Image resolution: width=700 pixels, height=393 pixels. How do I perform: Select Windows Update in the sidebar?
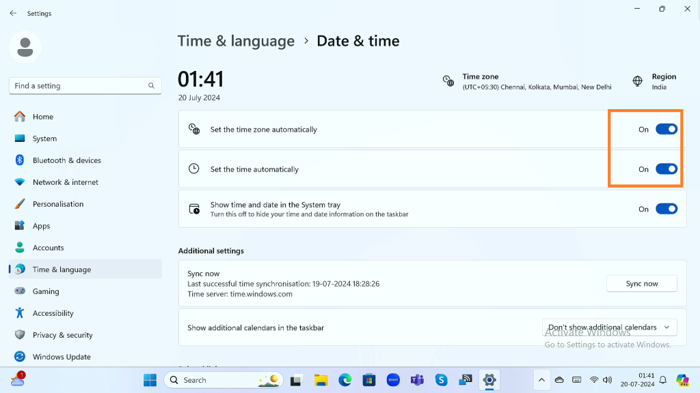coord(61,357)
